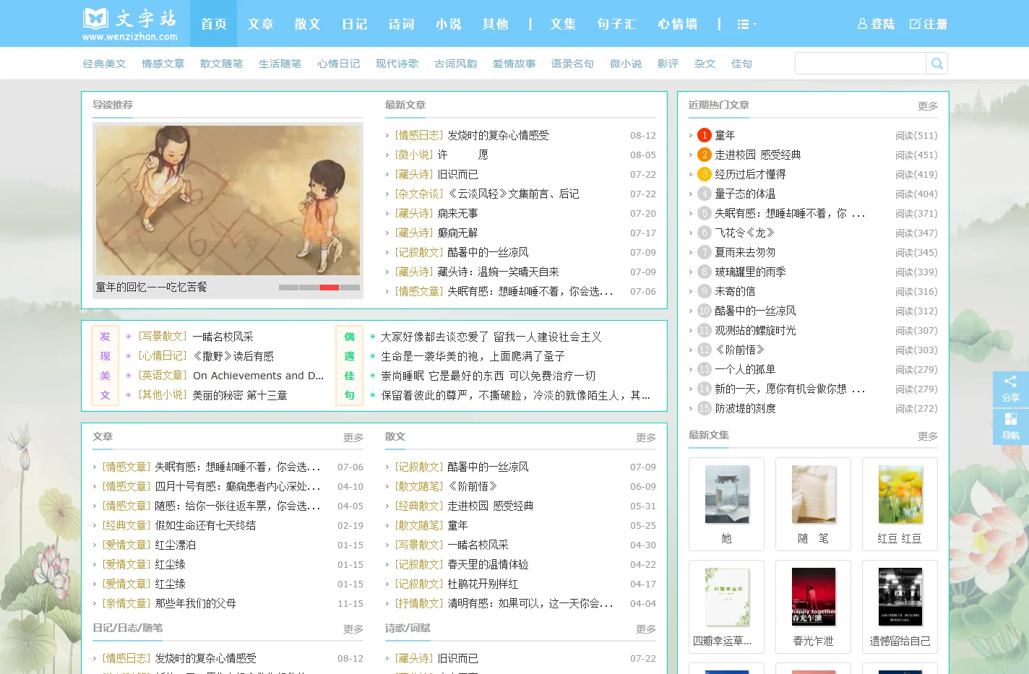Screen dimensions: 1029x674
Task: Click the 登陆 login link
Action: (x=876, y=24)
